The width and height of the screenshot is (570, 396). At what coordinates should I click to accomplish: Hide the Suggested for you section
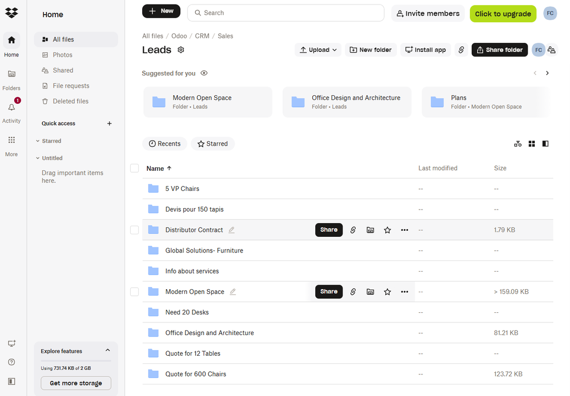click(x=204, y=73)
